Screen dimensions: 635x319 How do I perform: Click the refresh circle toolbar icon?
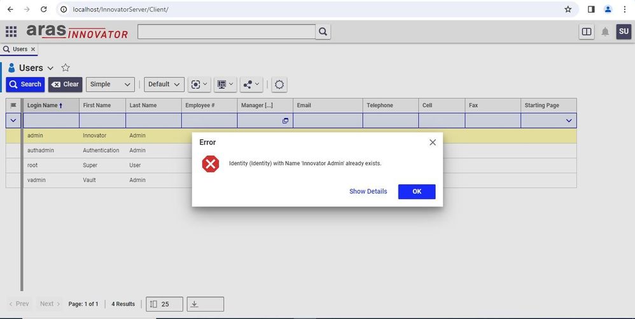pos(279,85)
